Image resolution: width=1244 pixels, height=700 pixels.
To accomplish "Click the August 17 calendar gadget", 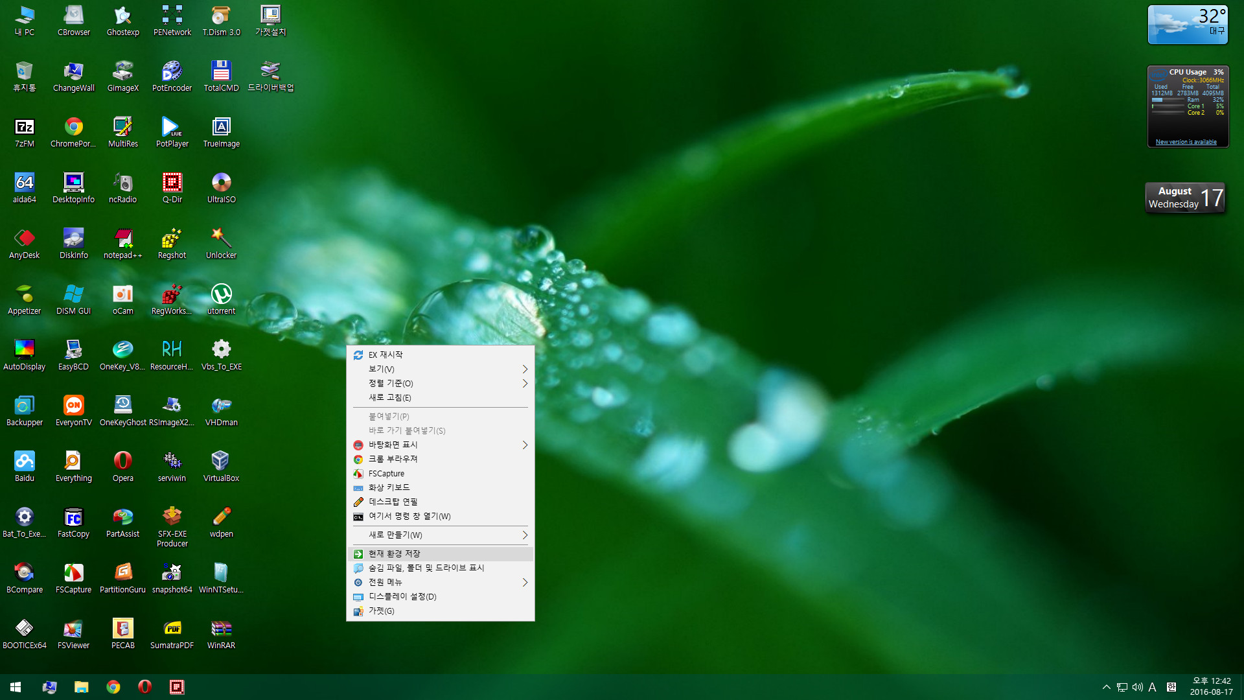I will [x=1185, y=198].
